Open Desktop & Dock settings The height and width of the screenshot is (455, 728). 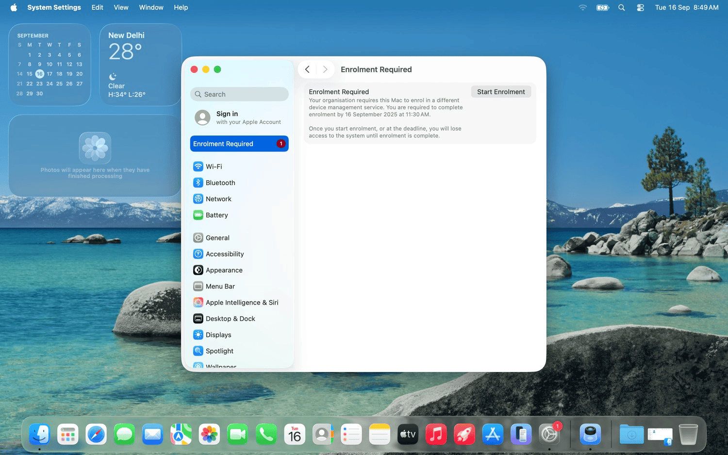coord(230,319)
